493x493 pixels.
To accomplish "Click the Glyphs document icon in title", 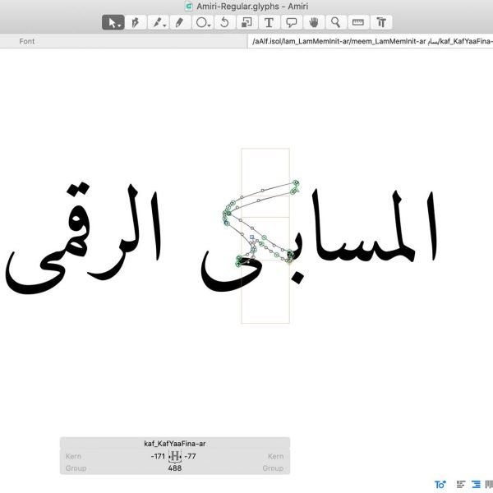I will click(x=189, y=7).
